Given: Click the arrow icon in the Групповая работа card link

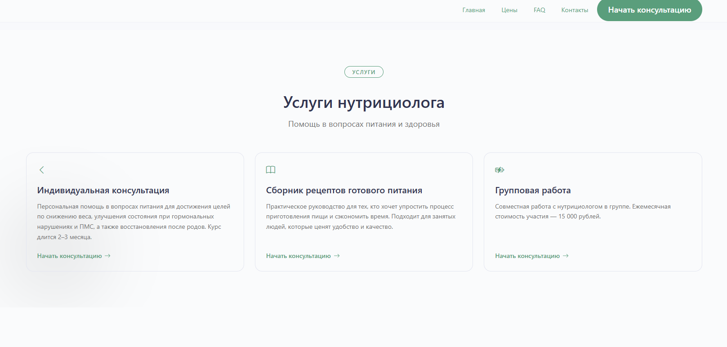Looking at the screenshot, I should (x=566, y=256).
